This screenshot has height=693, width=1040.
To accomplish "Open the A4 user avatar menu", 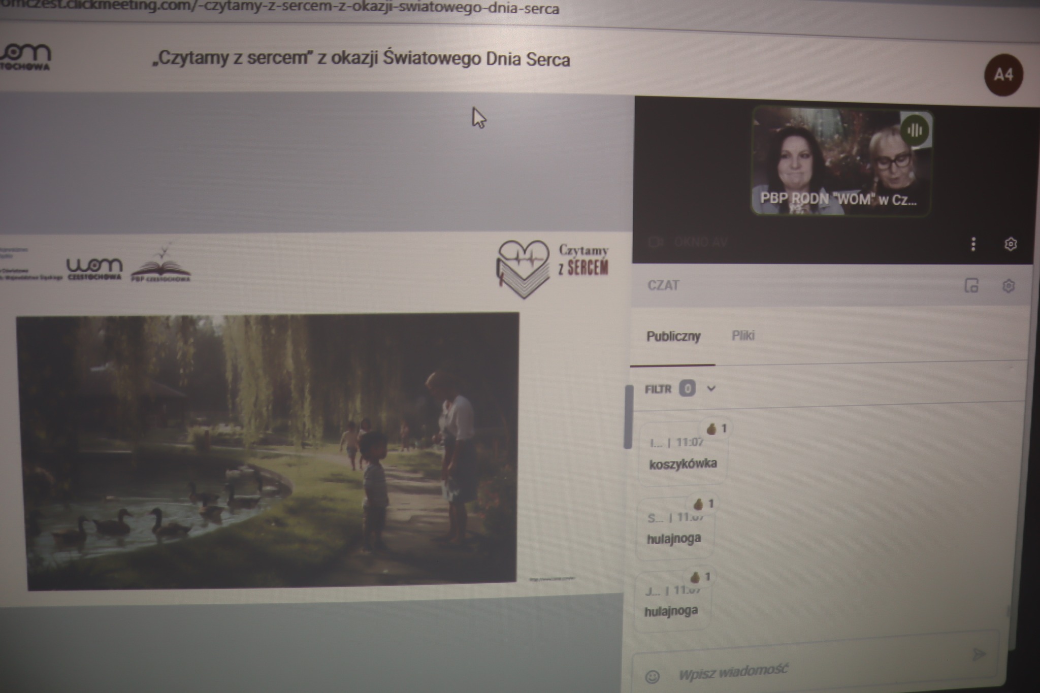I will (x=1003, y=75).
